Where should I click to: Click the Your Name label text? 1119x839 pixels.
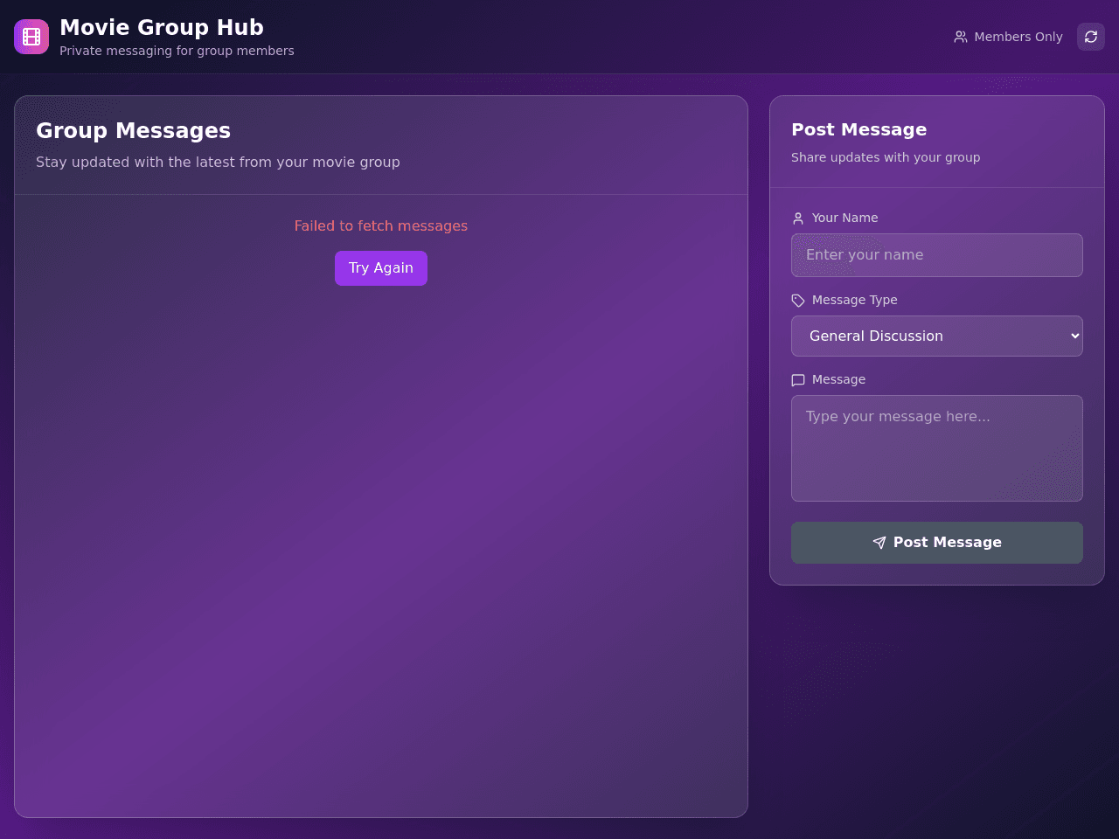[x=845, y=218]
